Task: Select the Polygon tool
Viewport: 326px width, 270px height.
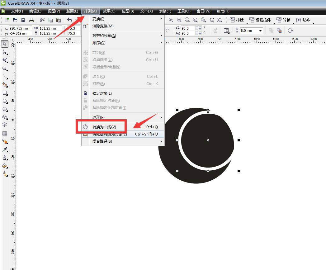Action: pyautogui.click(x=5, y=109)
